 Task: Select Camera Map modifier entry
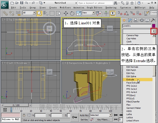point(132,35)
